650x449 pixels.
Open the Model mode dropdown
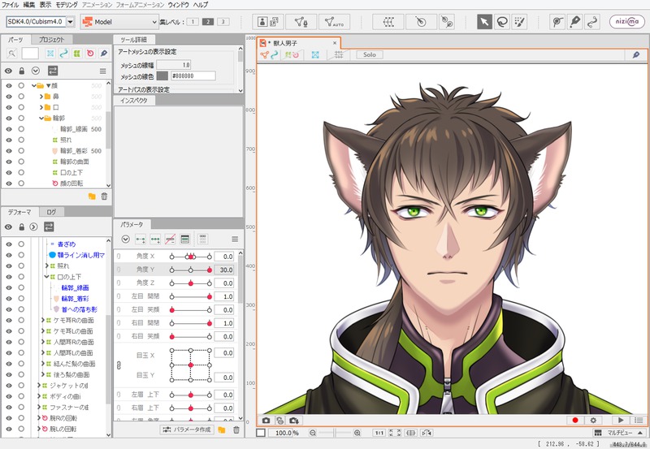[x=119, y=22]
